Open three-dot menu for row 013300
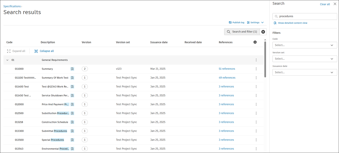Screen dimensions: 339x153 tap(256, 131)
